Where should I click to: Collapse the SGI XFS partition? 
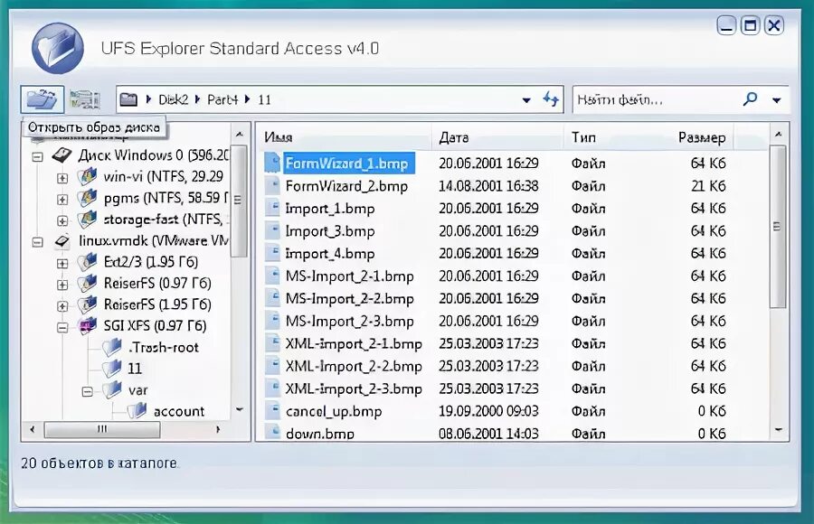(x=62, y=327)
